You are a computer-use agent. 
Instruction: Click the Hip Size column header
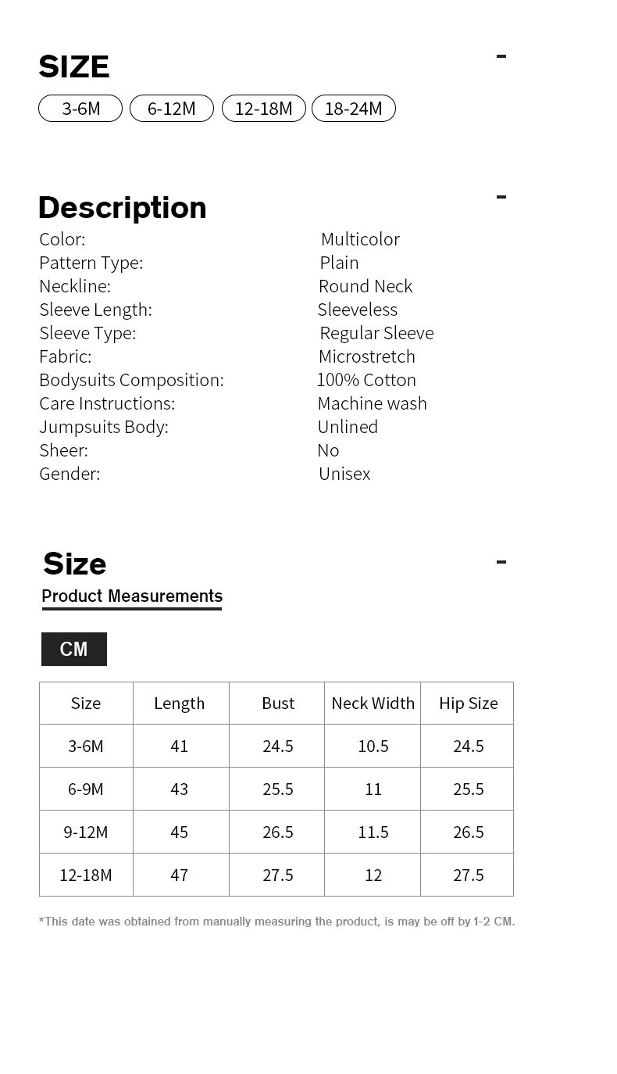469,703
